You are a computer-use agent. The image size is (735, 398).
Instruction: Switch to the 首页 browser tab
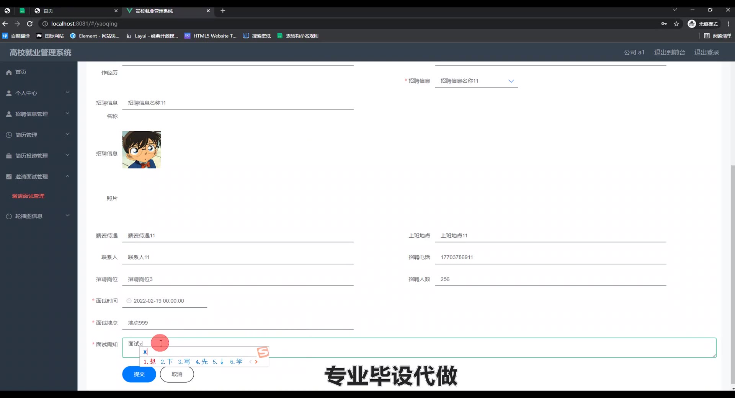coord(76,11)
